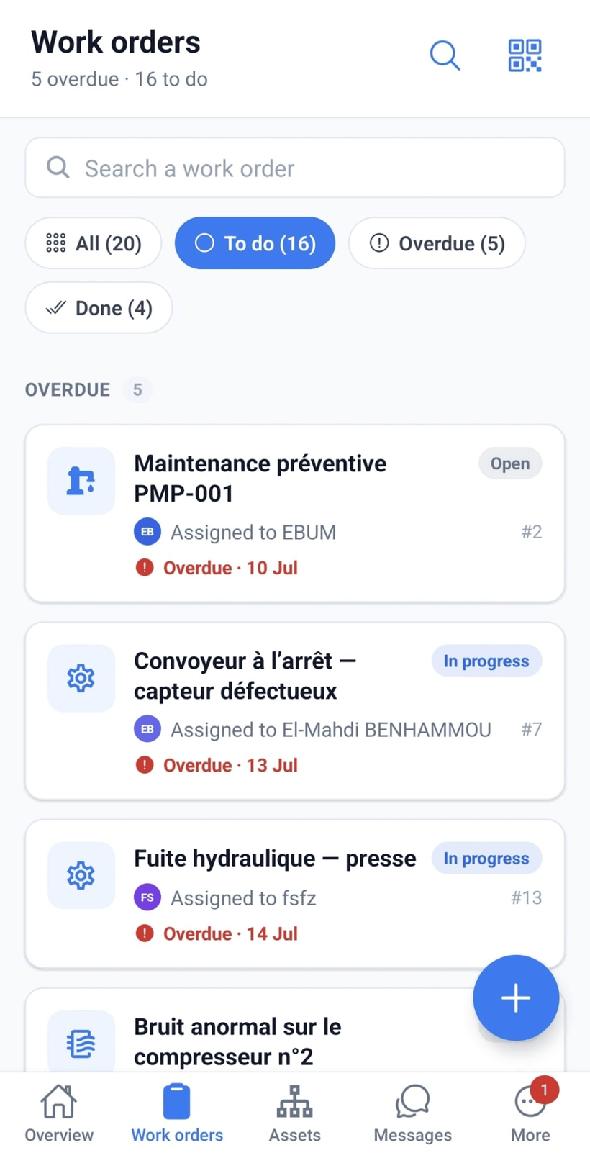
Task: Select the All (20) filter chip
Action: [94, 243]
